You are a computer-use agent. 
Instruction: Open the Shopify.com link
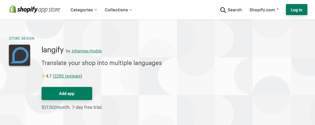(262, 10)
